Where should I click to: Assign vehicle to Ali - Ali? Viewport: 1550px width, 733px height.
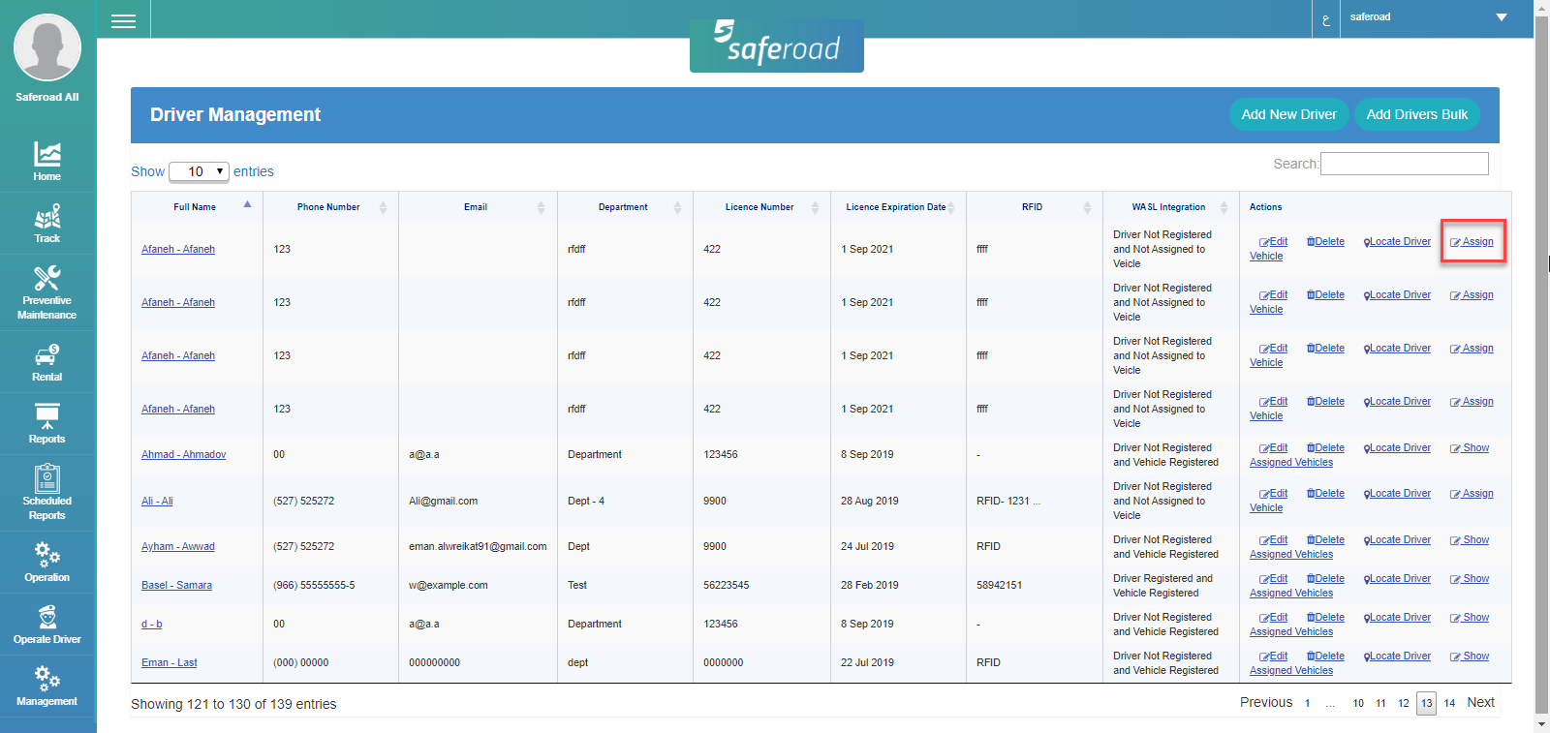pos(1472,493)
